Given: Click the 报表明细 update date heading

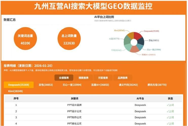Looking at the screenshot, I should coord(28,66).
